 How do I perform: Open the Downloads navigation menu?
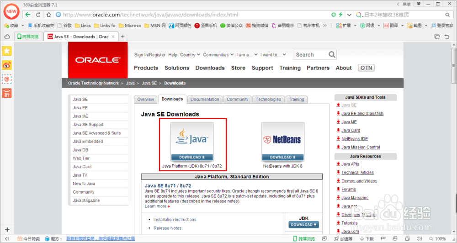210,68
